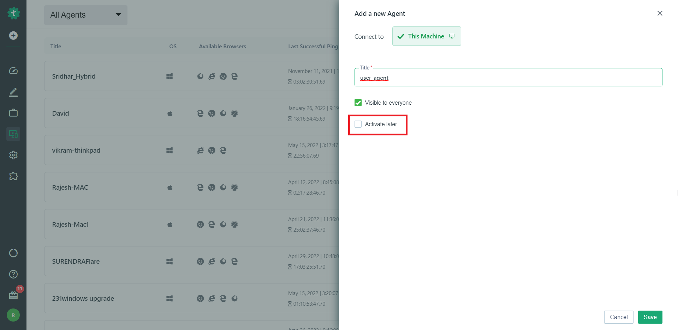This screenshot has height=330, width=678.
Task: Click the 22:56:07.69 ping duration
Action: (306, 155)
